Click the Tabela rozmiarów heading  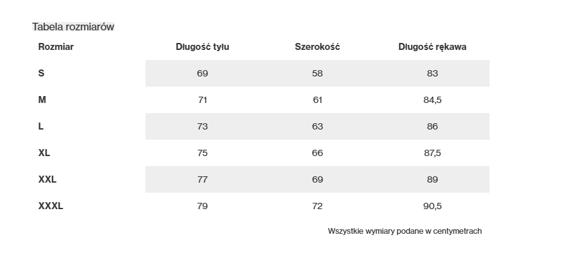click(73, 27)
